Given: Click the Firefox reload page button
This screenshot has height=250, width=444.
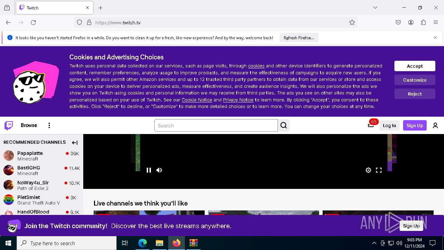Looking at the screenshot, I should 33,23.
